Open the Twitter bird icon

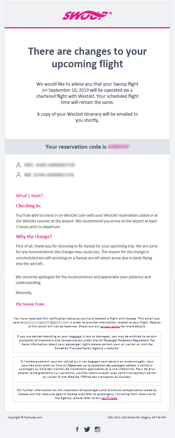tap(87, 429)
